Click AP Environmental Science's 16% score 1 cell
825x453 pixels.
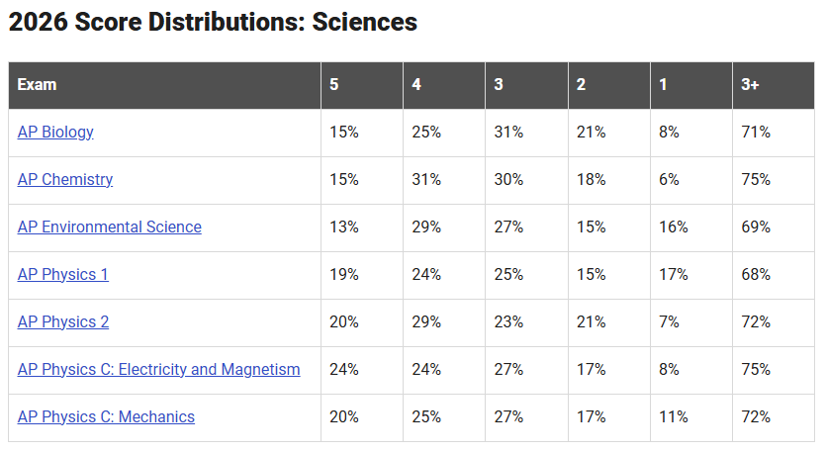[691, 227]
